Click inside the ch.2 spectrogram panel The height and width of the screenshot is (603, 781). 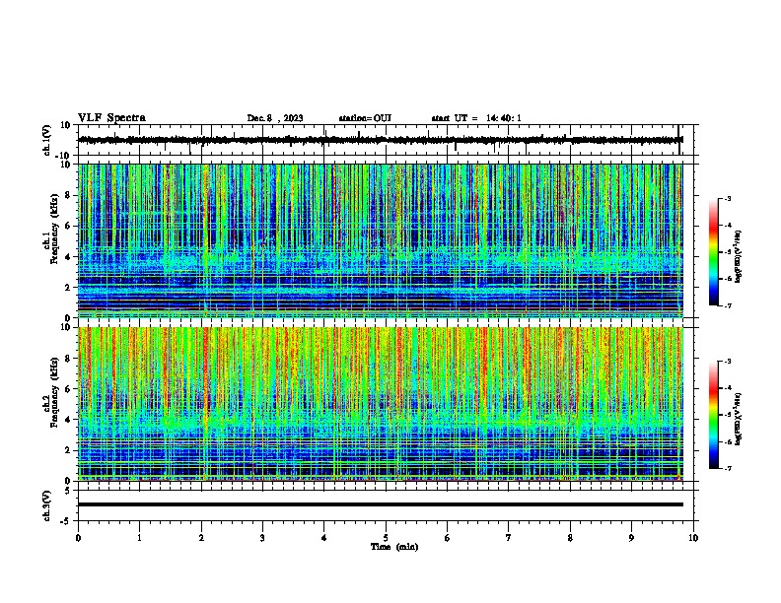pos(381,404)
